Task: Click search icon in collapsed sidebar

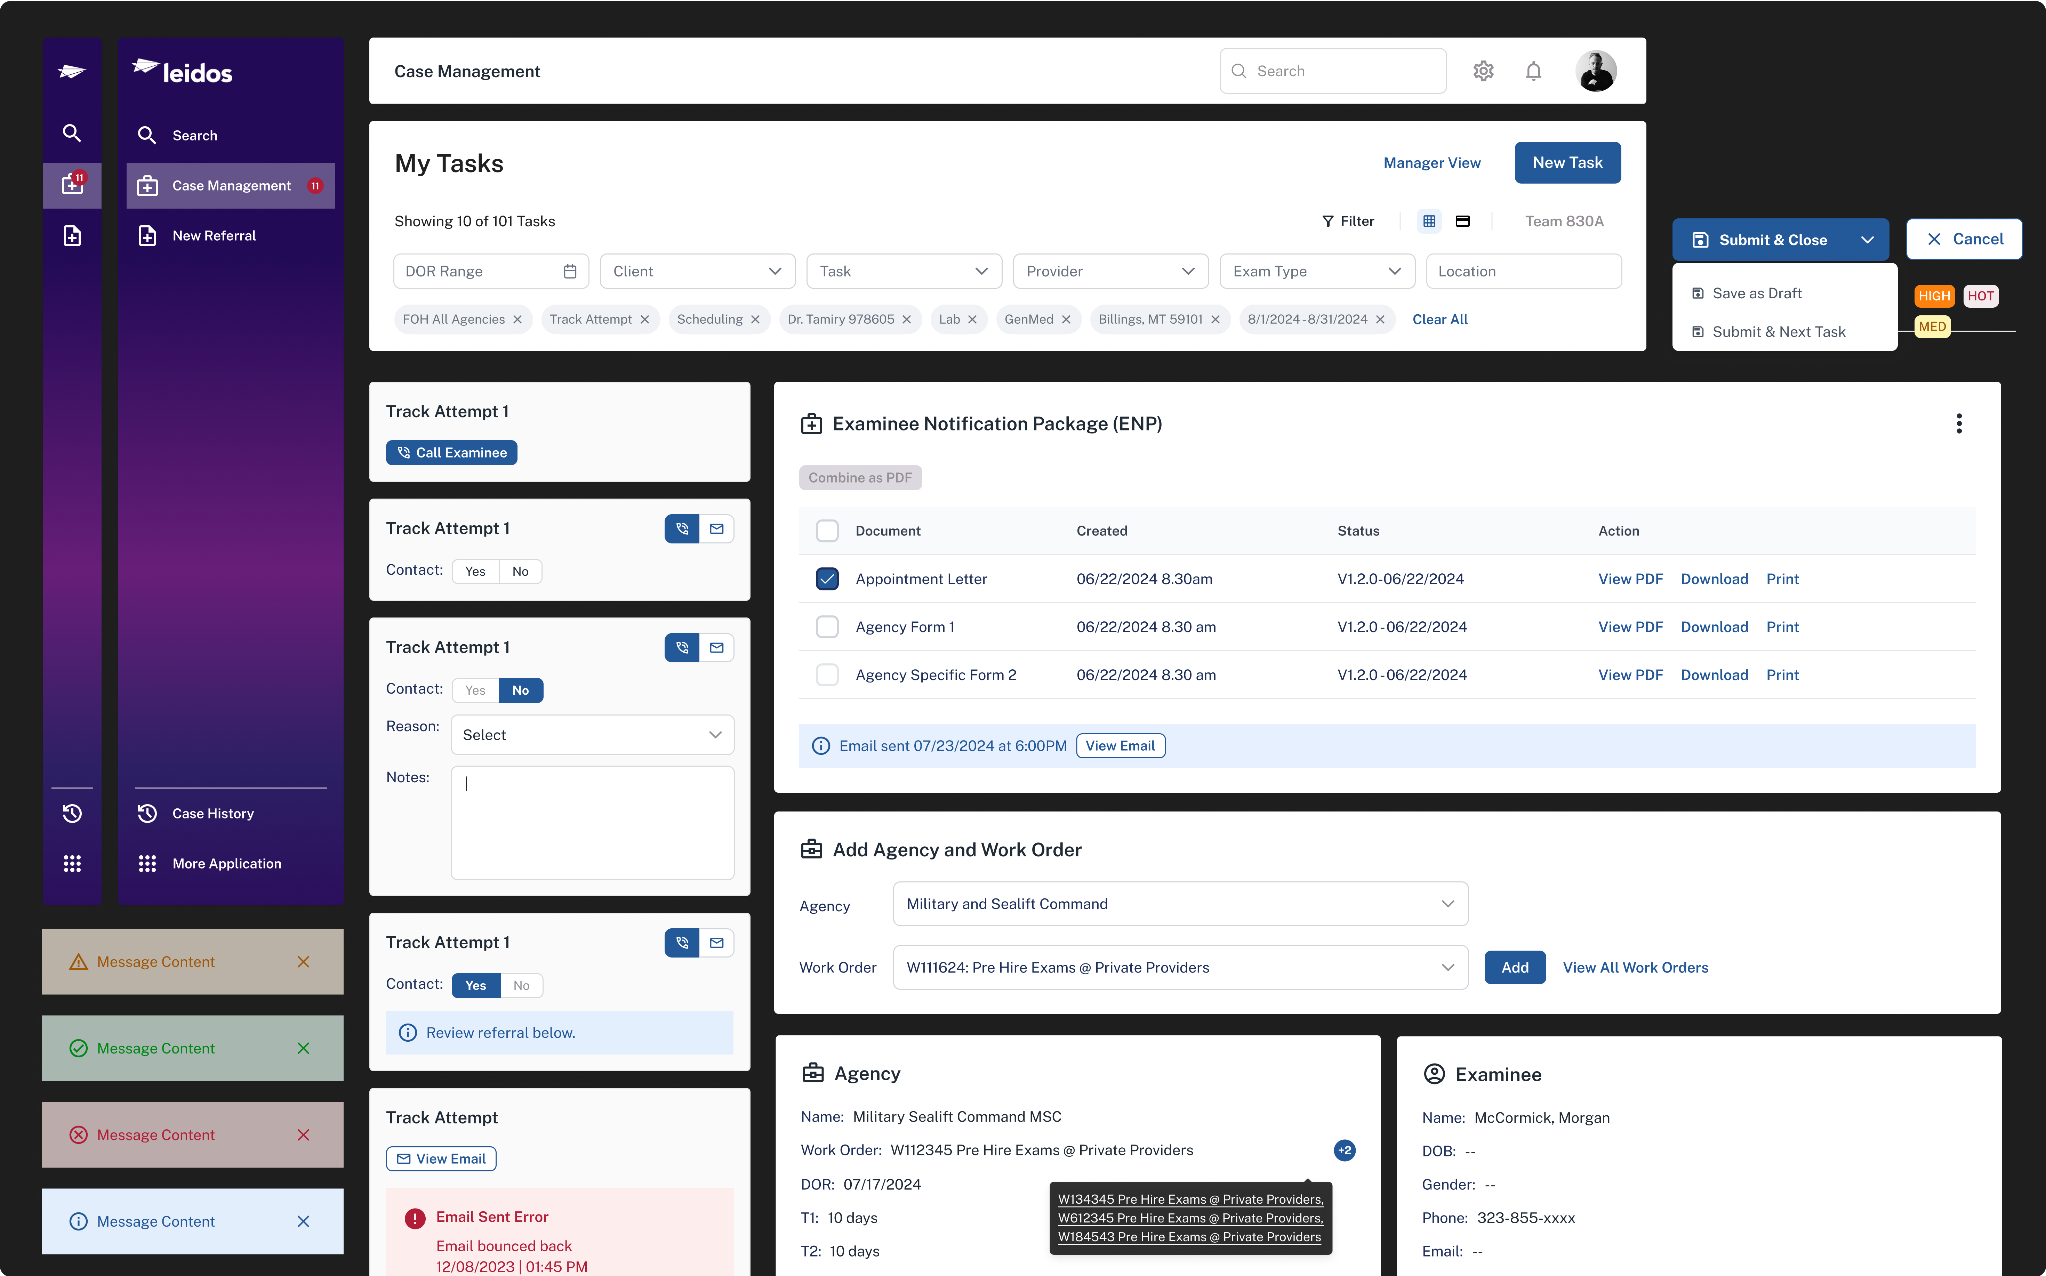Action: (x=72, y=134)
